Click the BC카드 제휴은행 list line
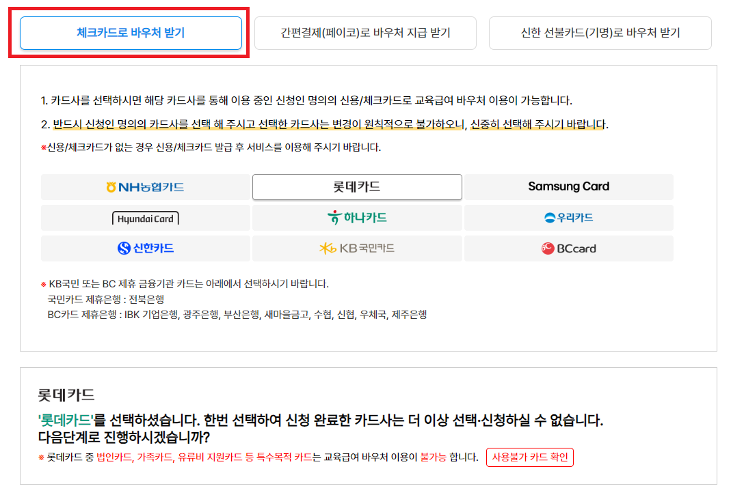Viewport: 731px width, 499px height. (237, 315)
